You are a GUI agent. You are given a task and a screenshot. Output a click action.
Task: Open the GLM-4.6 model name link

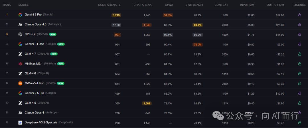(31, 73)
